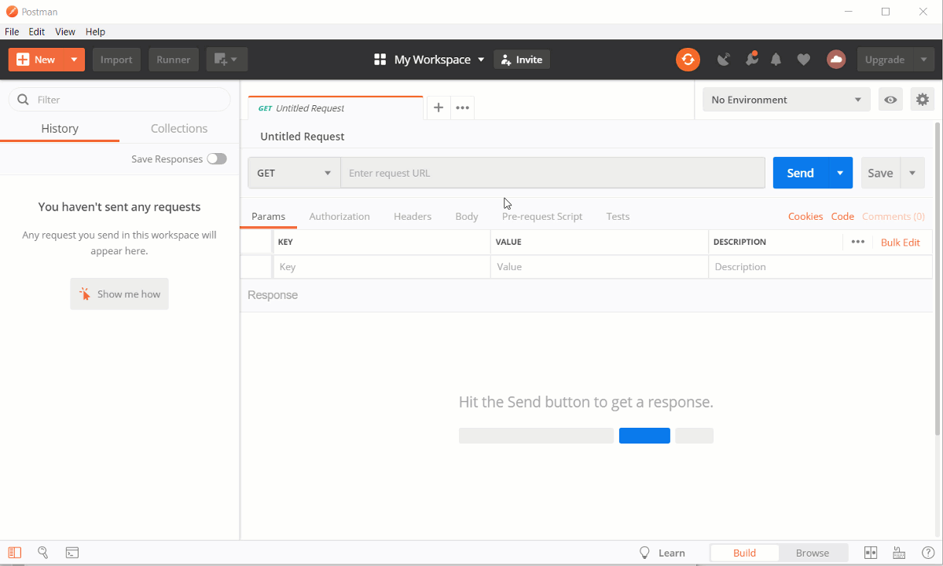The width and height of the screenshot is (943, 566).
Task: Toggle the sidebar visibility icon
Action: [15, 553]
